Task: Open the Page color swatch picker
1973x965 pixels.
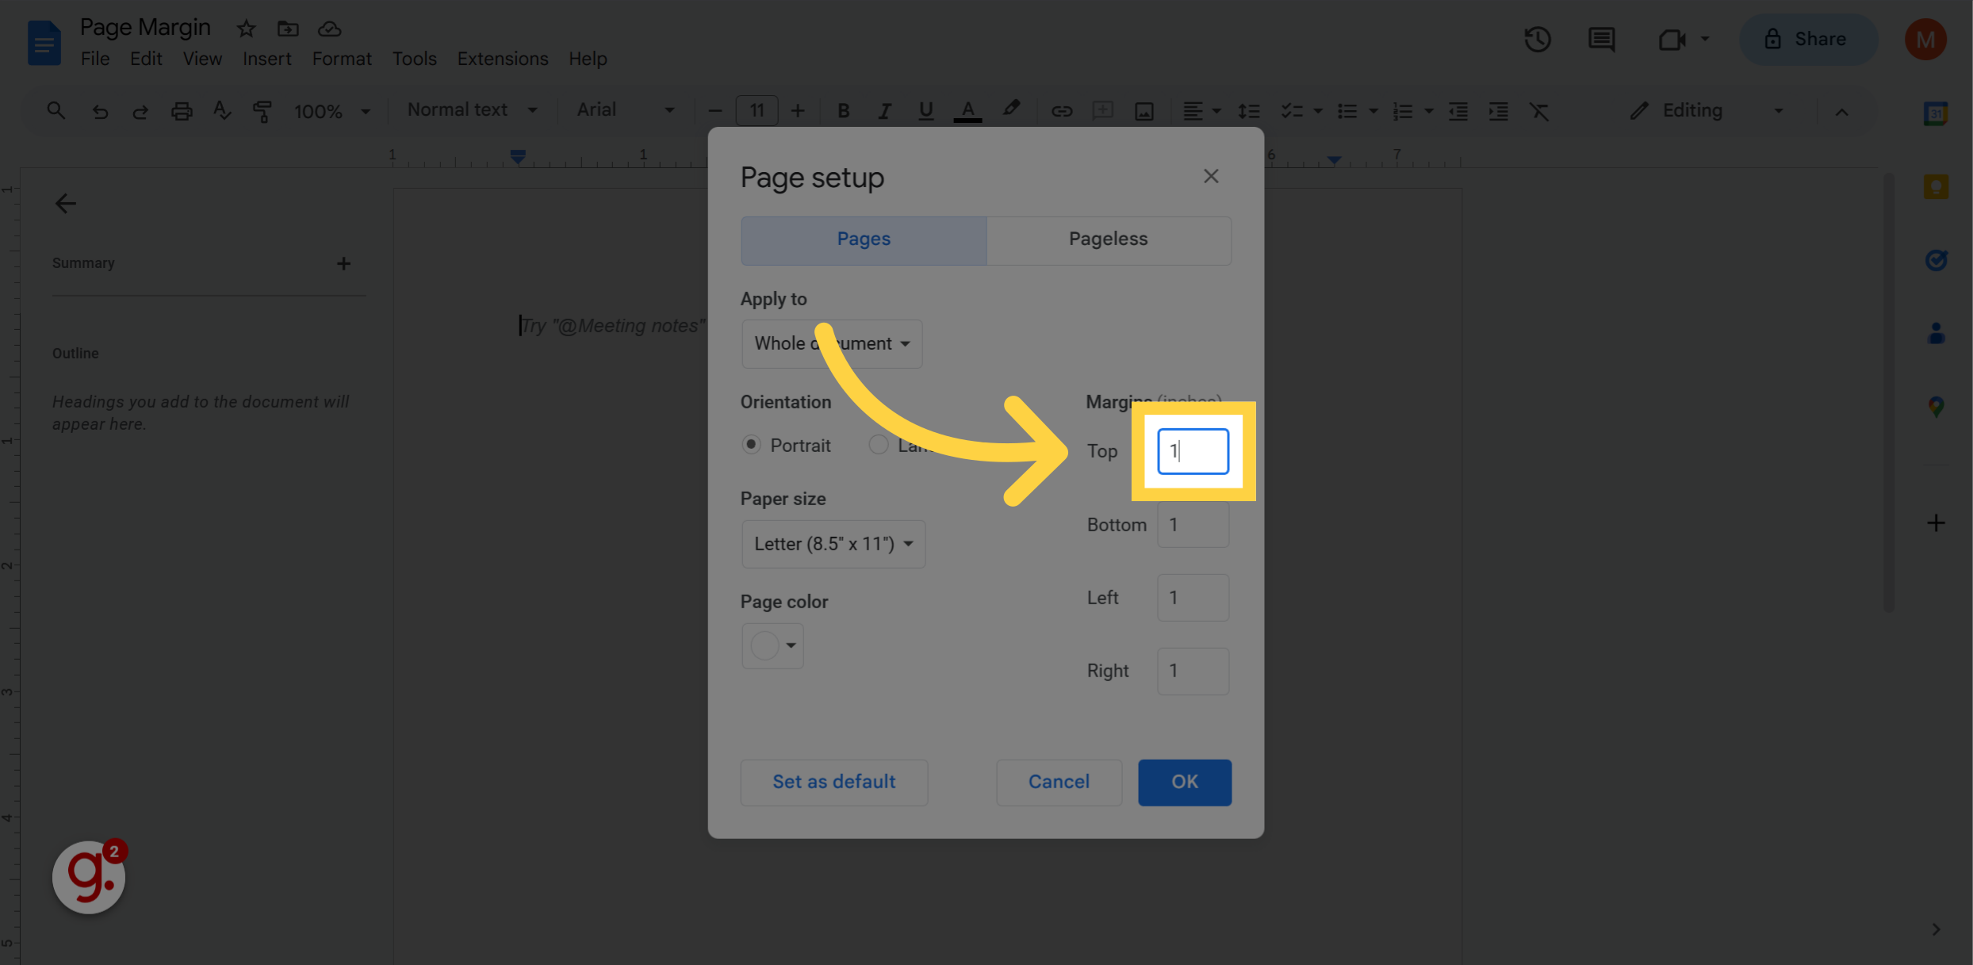Action: point(772,645)
